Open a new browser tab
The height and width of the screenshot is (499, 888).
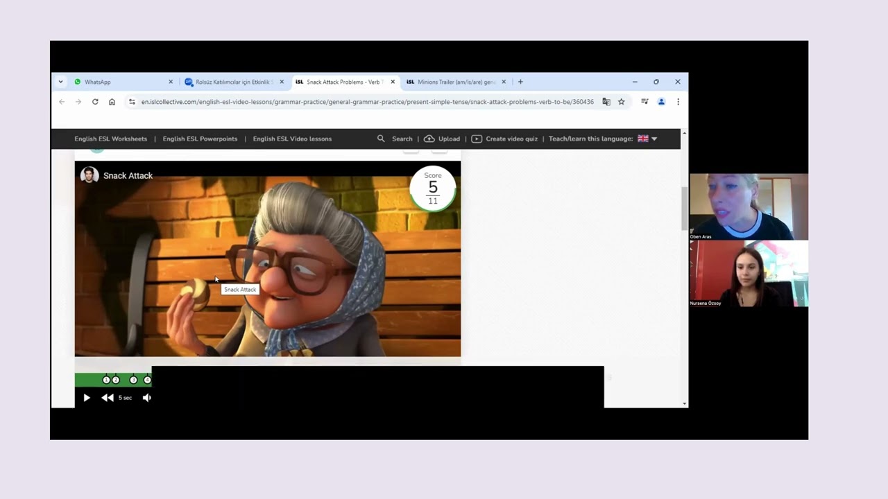pos(520,82)
